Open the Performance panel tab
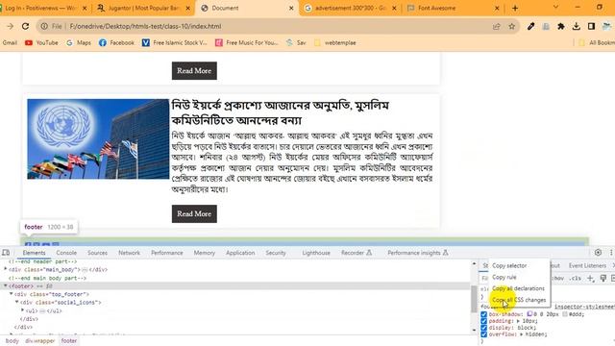Image resolution: width=615 pixels, height=346 pixels. [x=167, y=253]
